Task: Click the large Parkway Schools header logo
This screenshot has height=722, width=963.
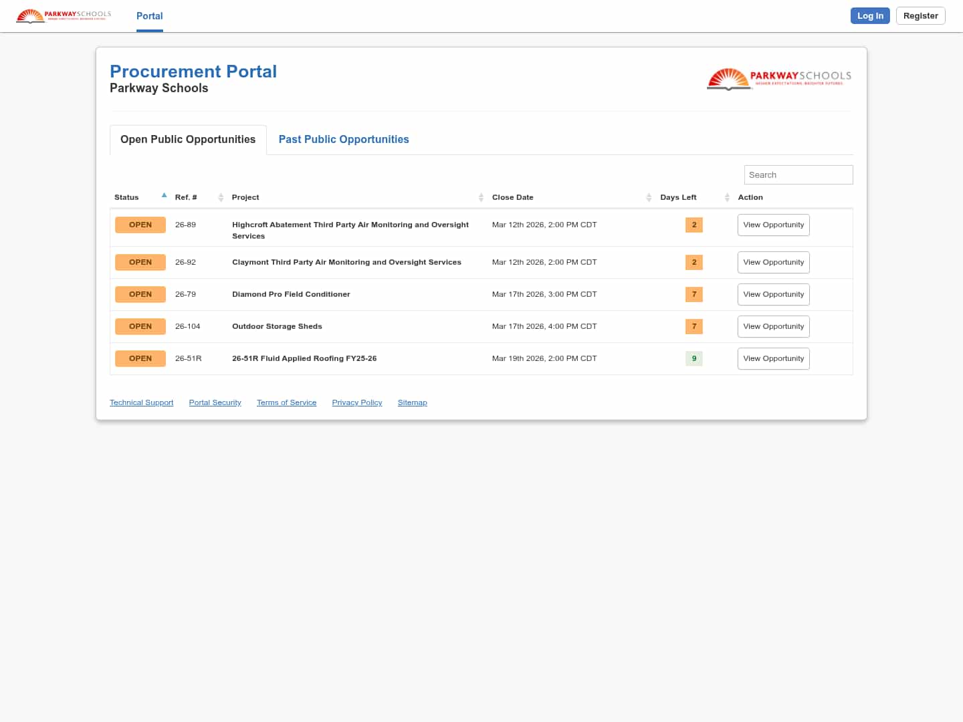Action: [779, 79]
